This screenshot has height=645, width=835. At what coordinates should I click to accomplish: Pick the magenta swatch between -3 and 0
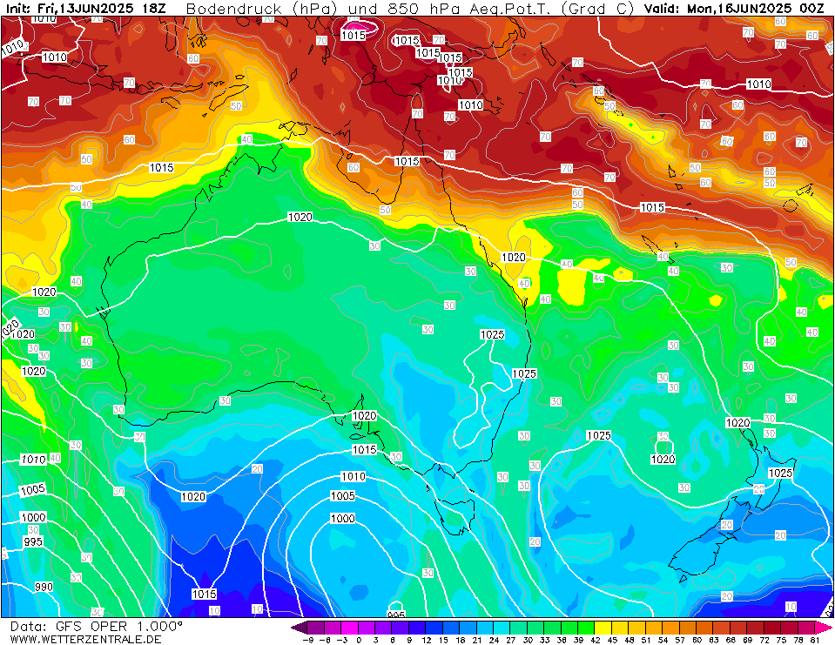click(349, 627)
